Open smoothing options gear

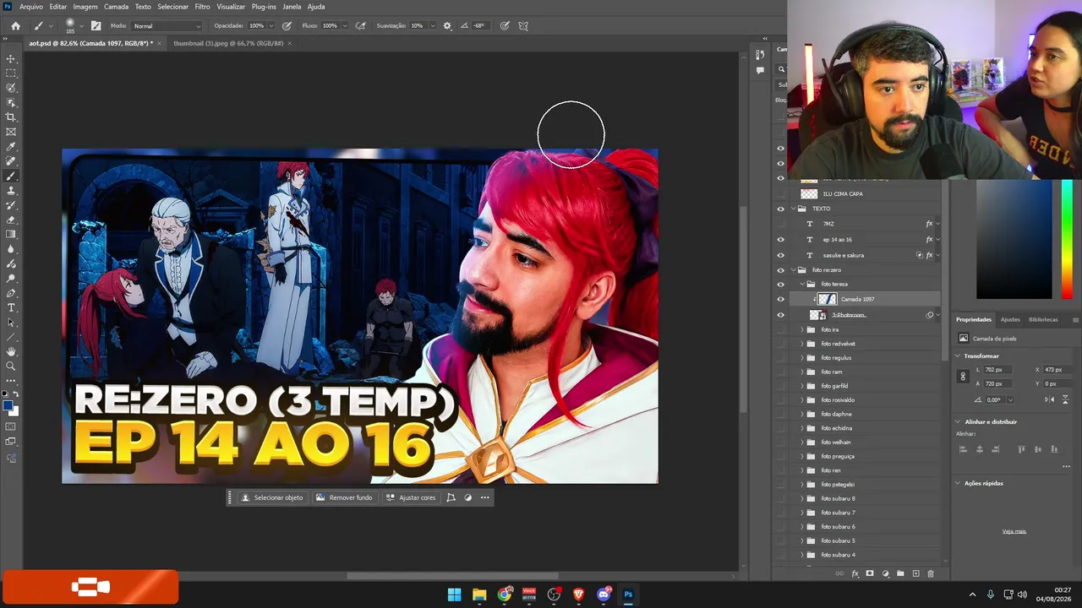click(447, 26)
